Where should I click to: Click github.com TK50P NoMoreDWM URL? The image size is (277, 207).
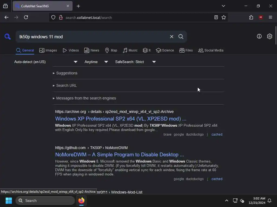point(91,148)
